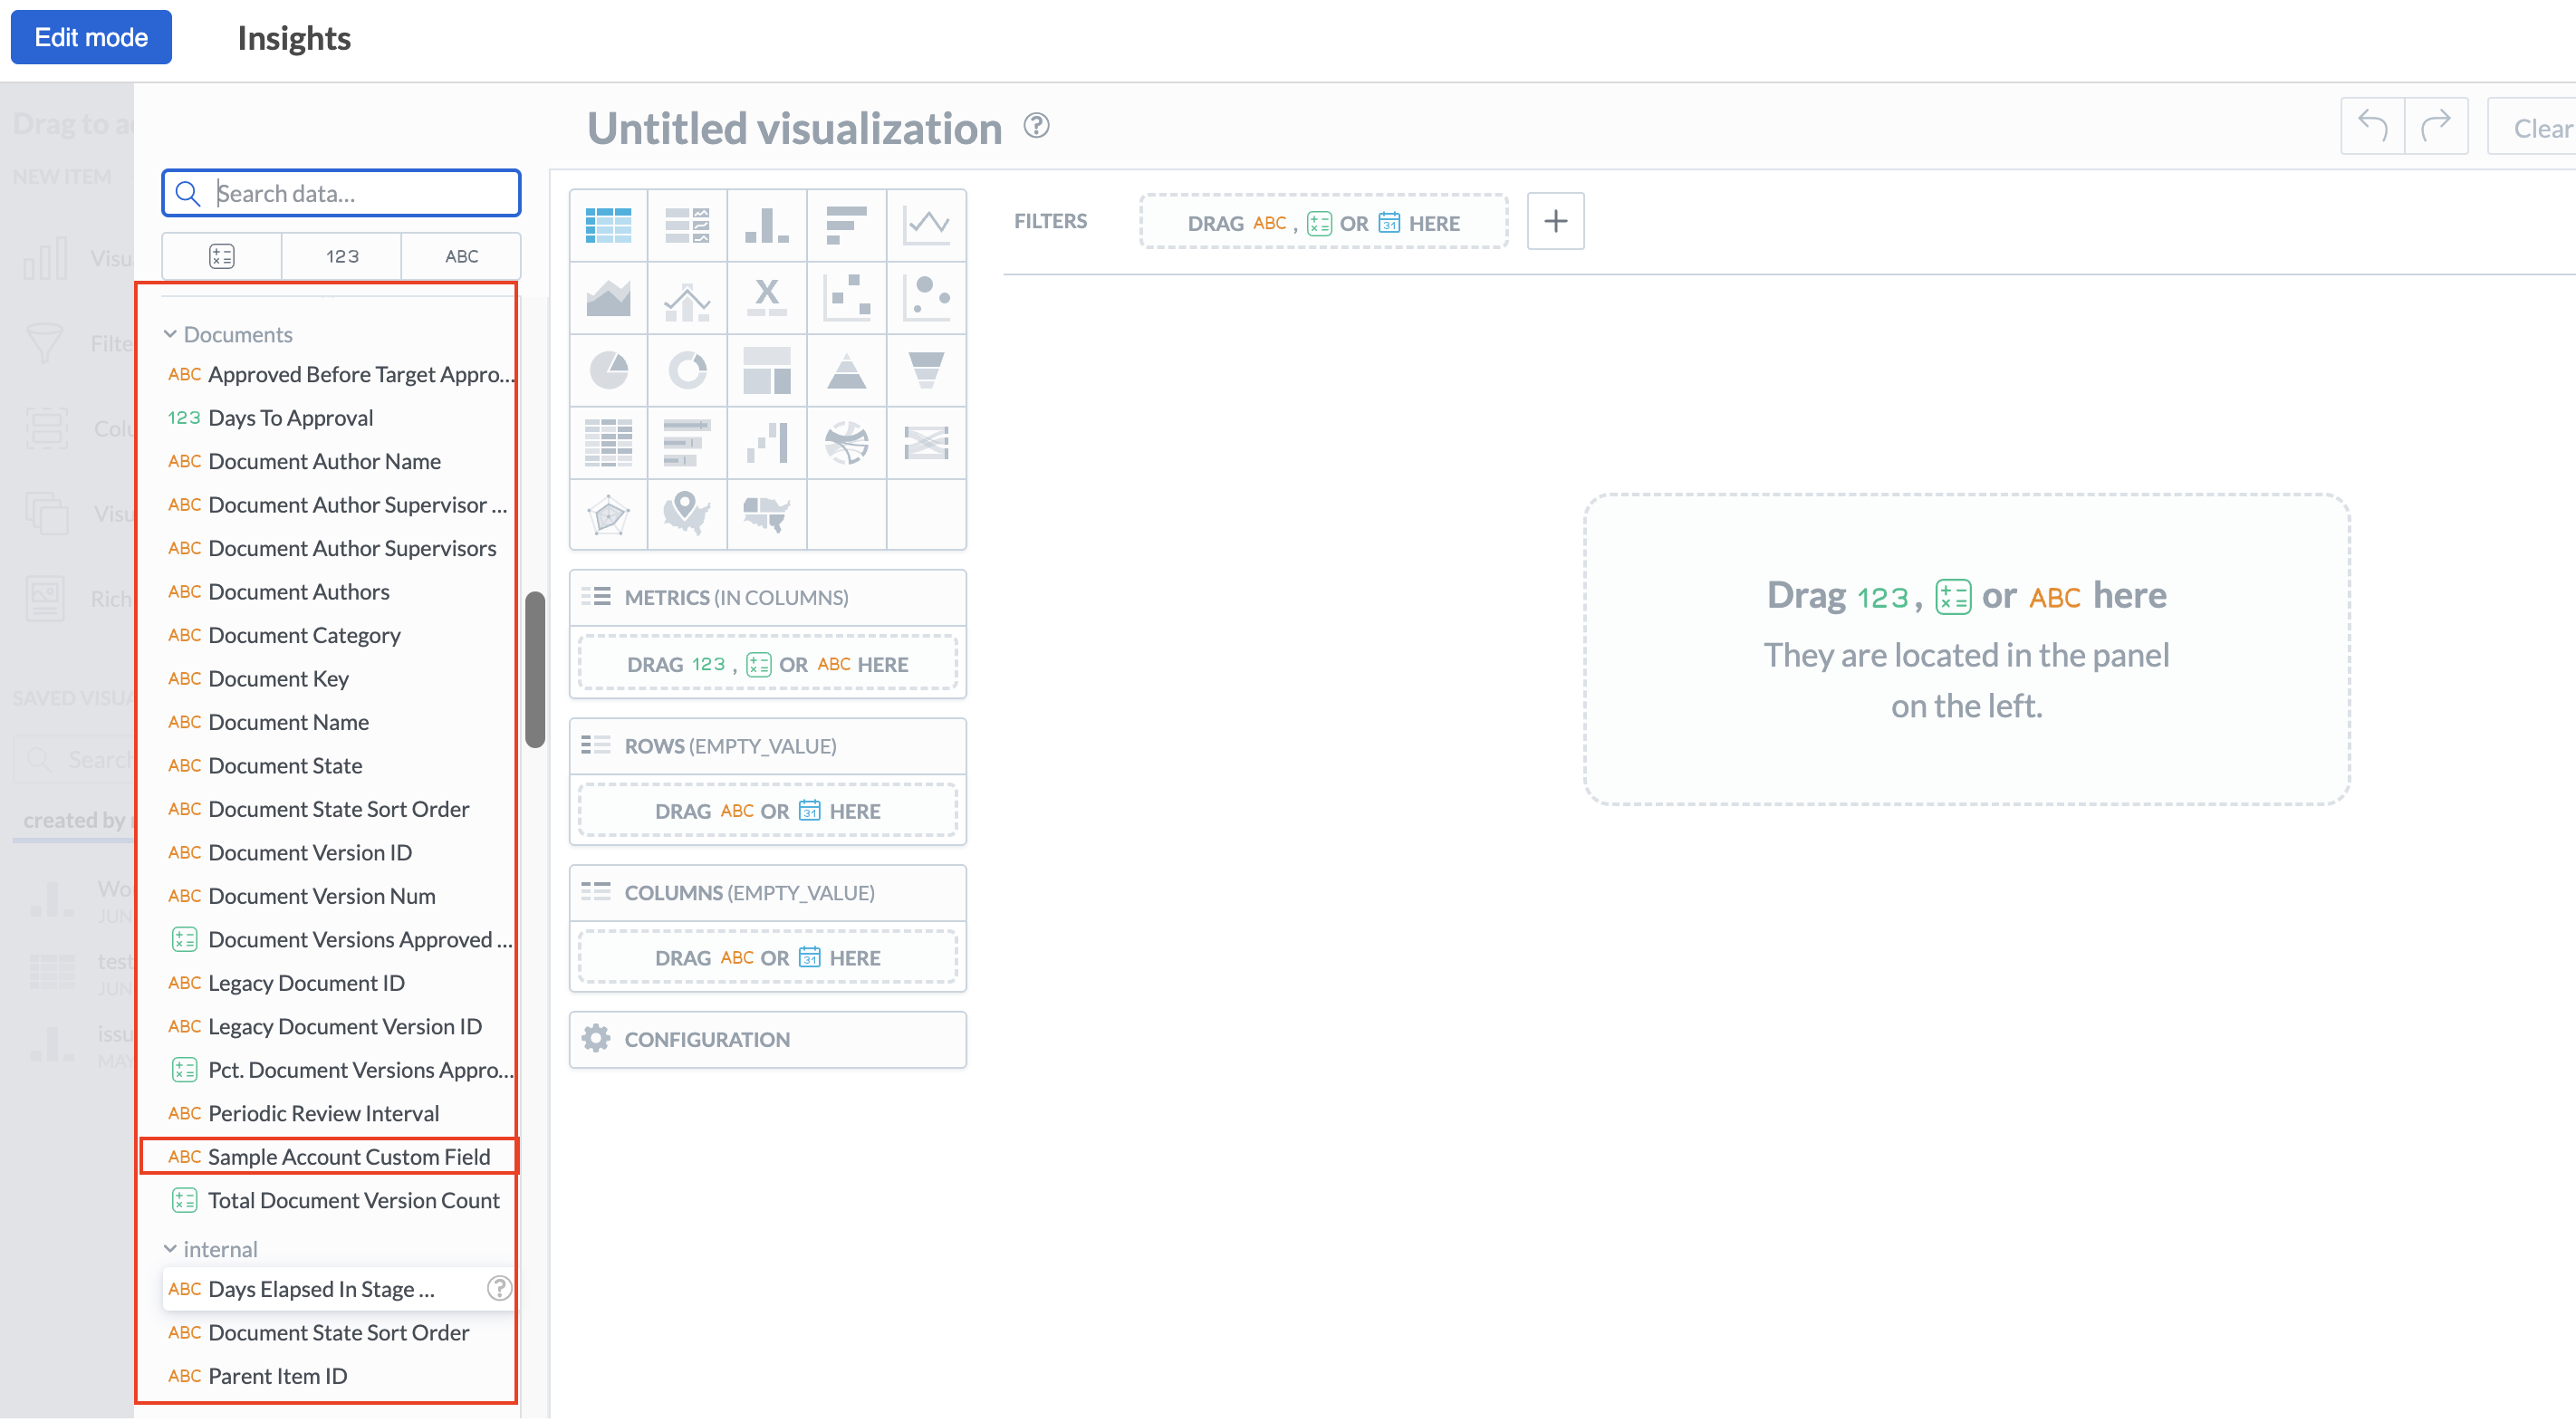Click the Undo arrow button

tap(2372, 126)
